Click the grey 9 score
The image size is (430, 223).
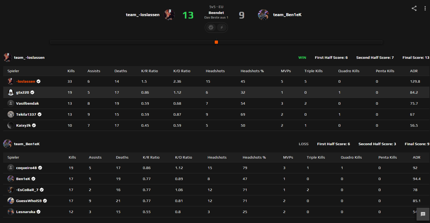tap(242, 15)
